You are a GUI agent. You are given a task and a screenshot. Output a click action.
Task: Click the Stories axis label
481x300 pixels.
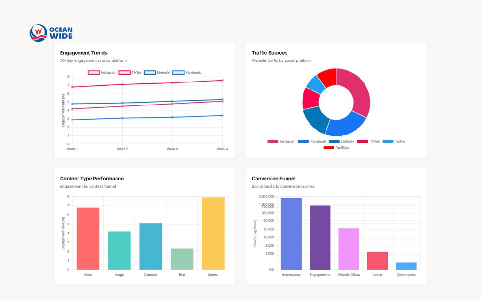[x=213, y=275]
